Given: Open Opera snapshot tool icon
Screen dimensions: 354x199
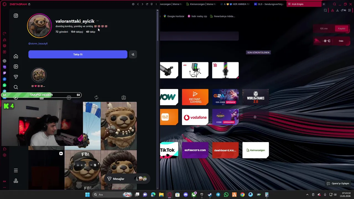Looking at the screenshot, I should point(325,10).
